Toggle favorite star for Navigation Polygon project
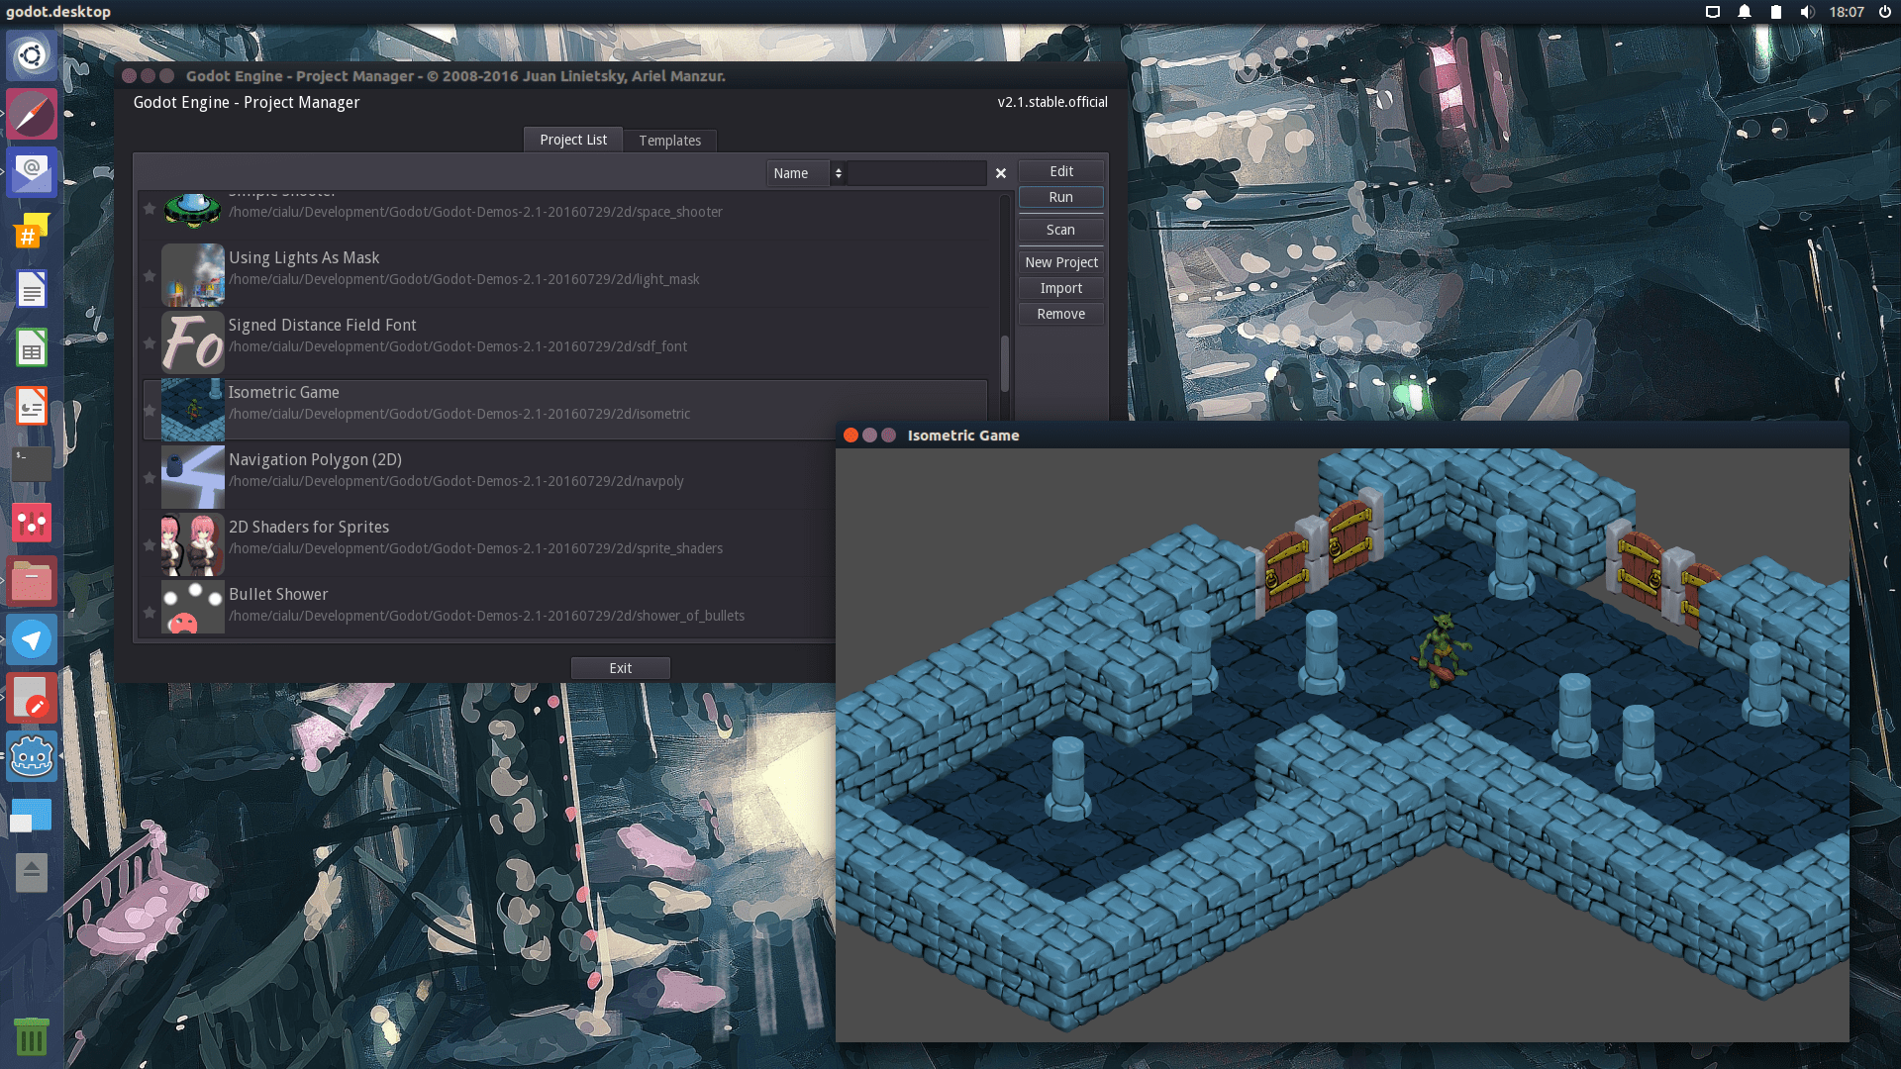Viewport: 1901px width, 1069px height. (150, 478)
